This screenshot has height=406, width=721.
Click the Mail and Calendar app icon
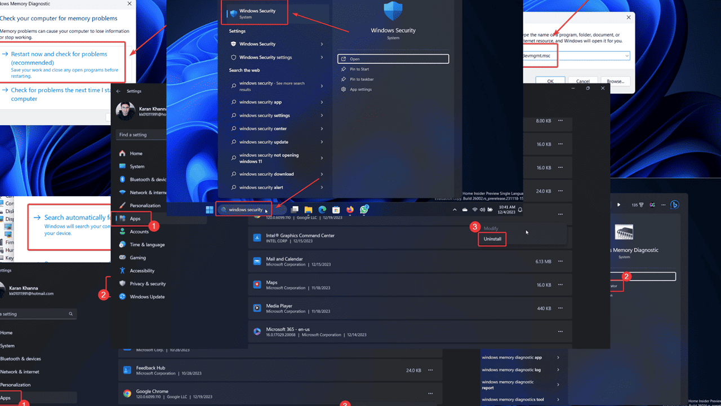tap(257, 262)
